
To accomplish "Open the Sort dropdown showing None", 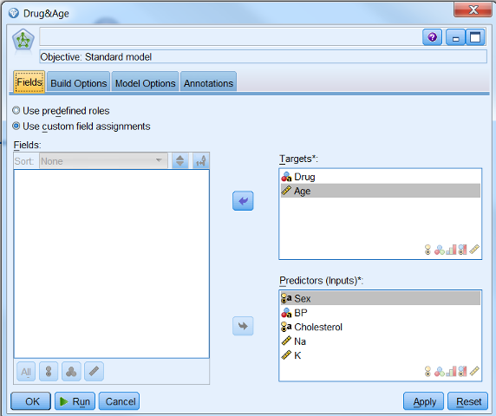I will (x=103, y=161).
